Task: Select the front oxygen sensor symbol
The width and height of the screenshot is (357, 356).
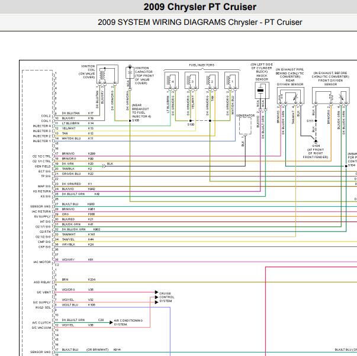Action: [330, 95]
